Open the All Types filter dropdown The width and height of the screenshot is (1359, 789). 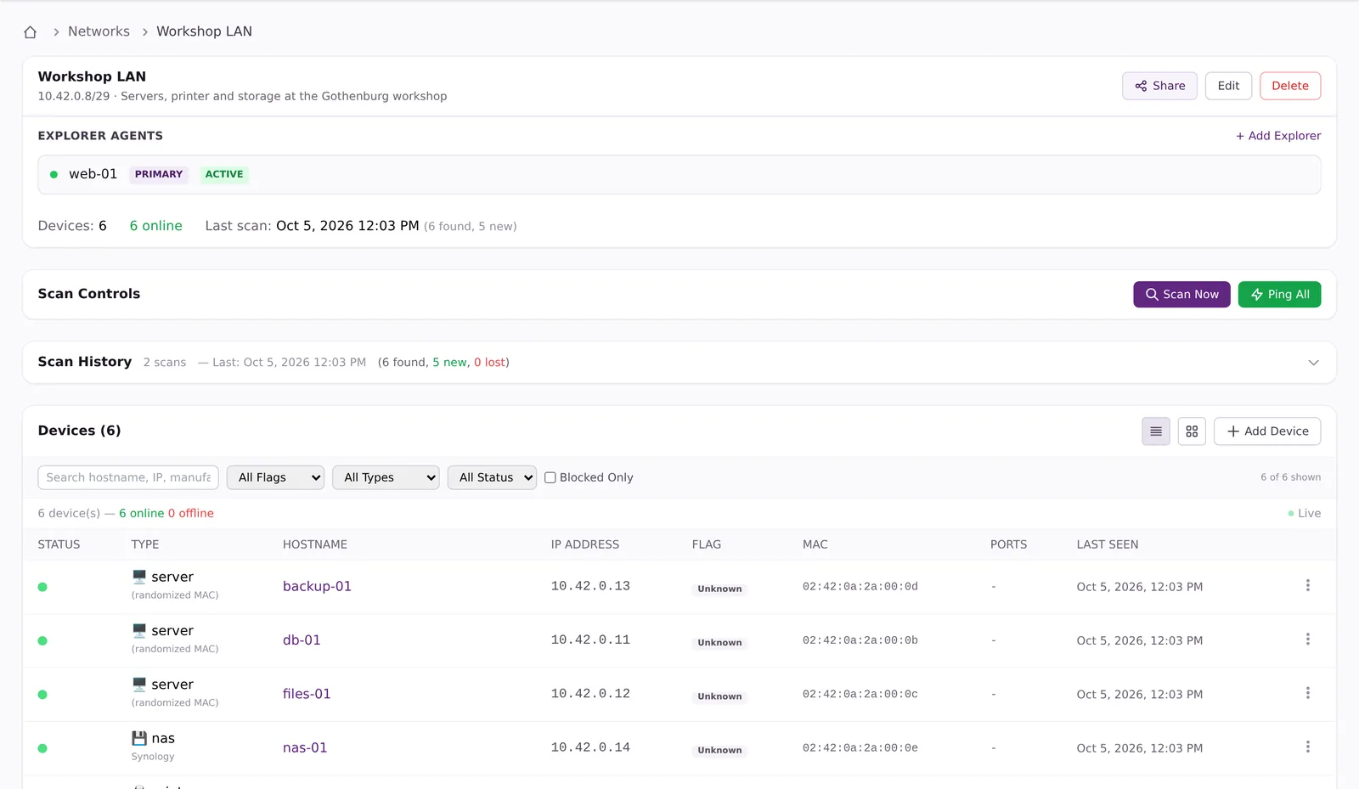pyautogui.click(x=386, y=477)
